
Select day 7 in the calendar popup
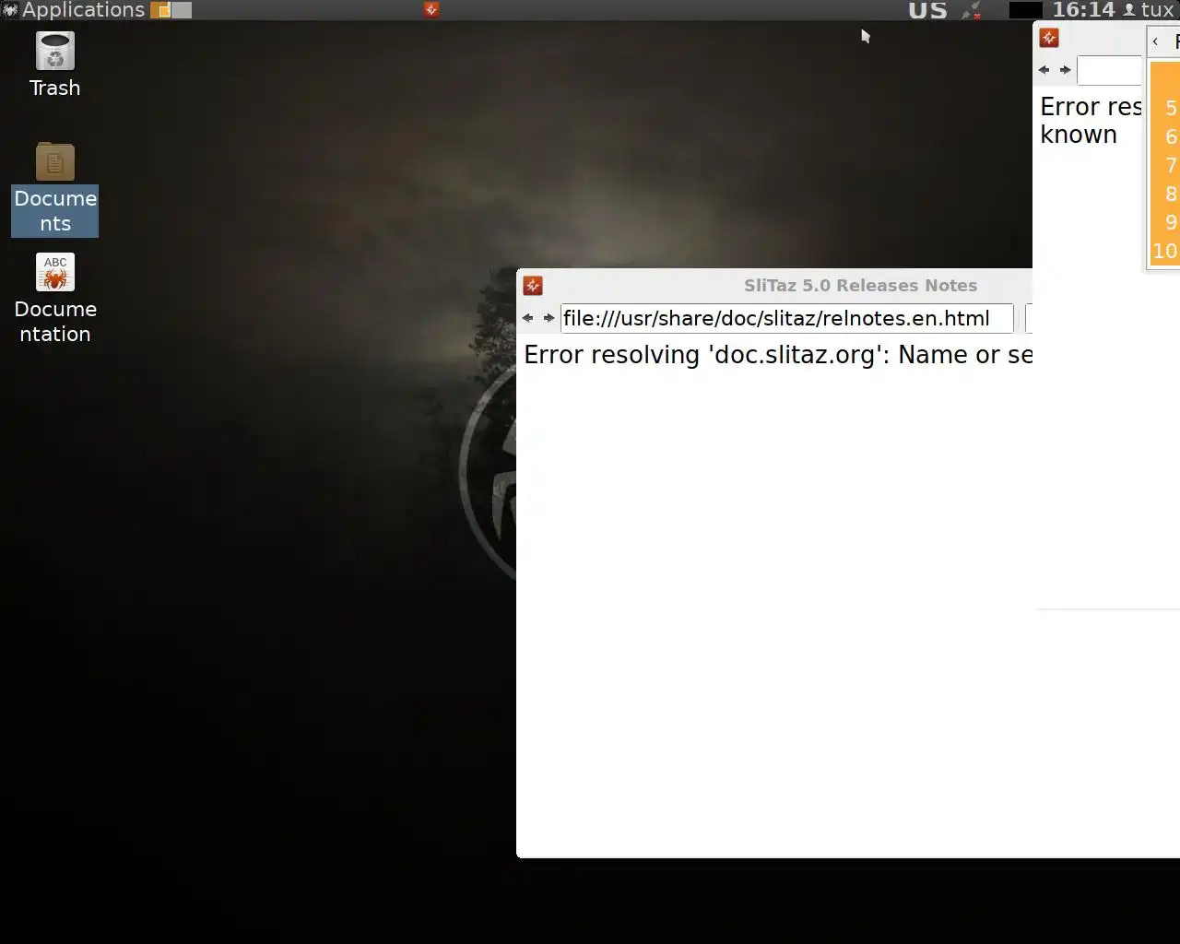[1171, 165]
